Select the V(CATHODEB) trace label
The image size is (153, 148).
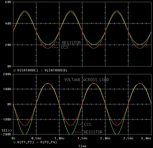(x=56, y=70)
